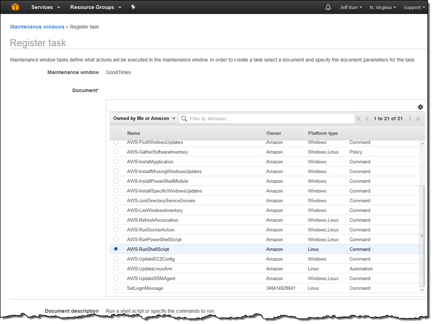Open the notifications bell icon
Screen dimensions: 433x324
tap(328, 8)
